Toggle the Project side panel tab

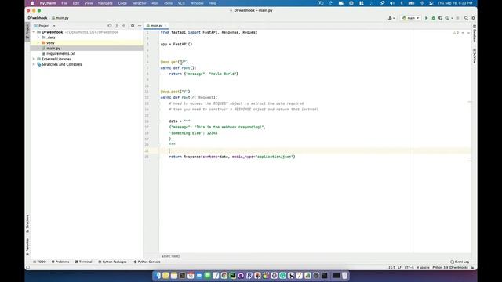point(27,31)
